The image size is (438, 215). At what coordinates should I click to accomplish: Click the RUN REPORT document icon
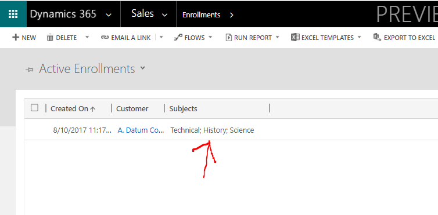click(x=229, y=37)
